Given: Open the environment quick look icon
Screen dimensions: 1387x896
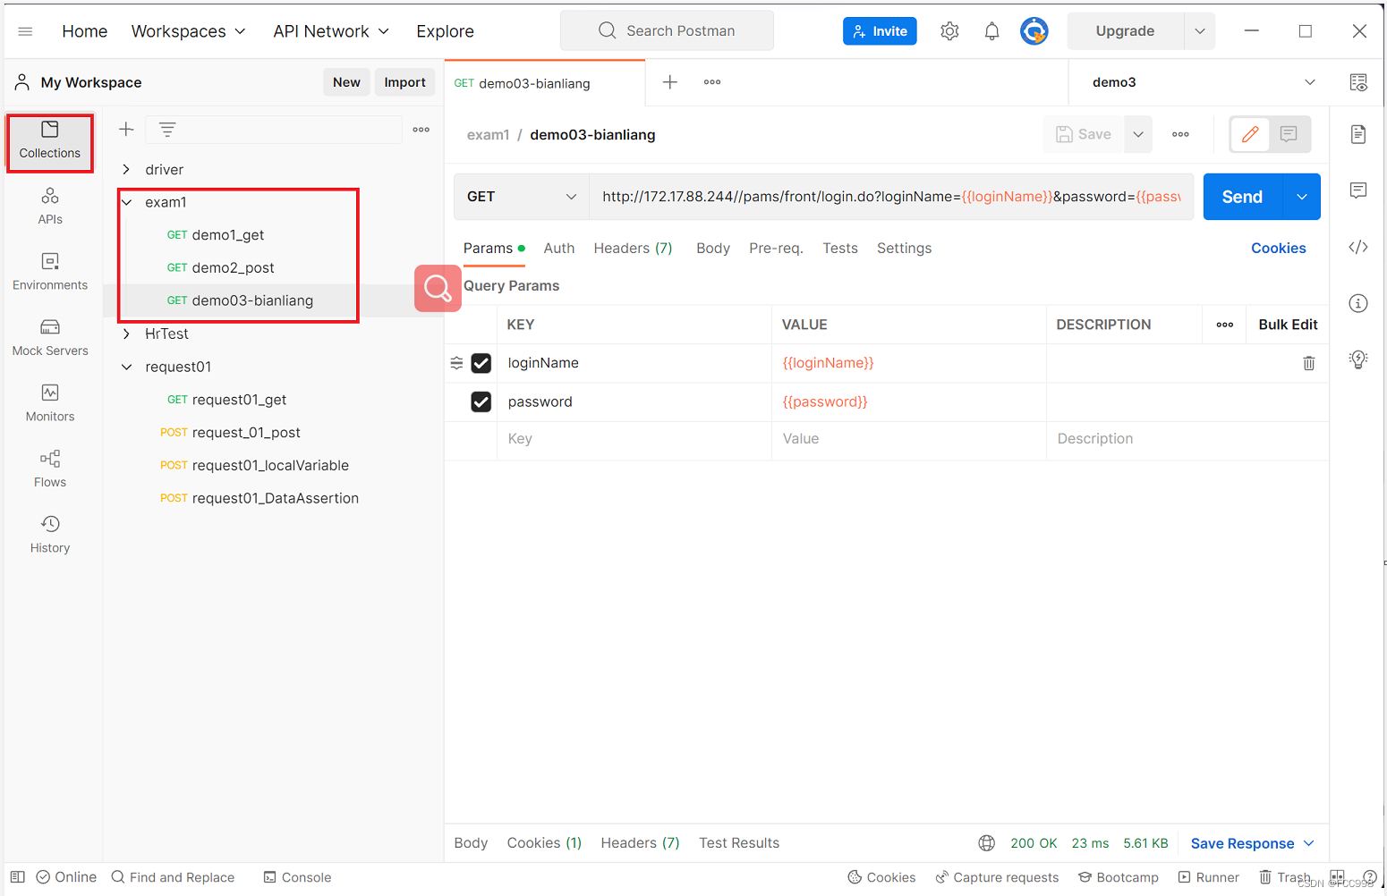Looking at the screenshot, I should click(1358, 82).
